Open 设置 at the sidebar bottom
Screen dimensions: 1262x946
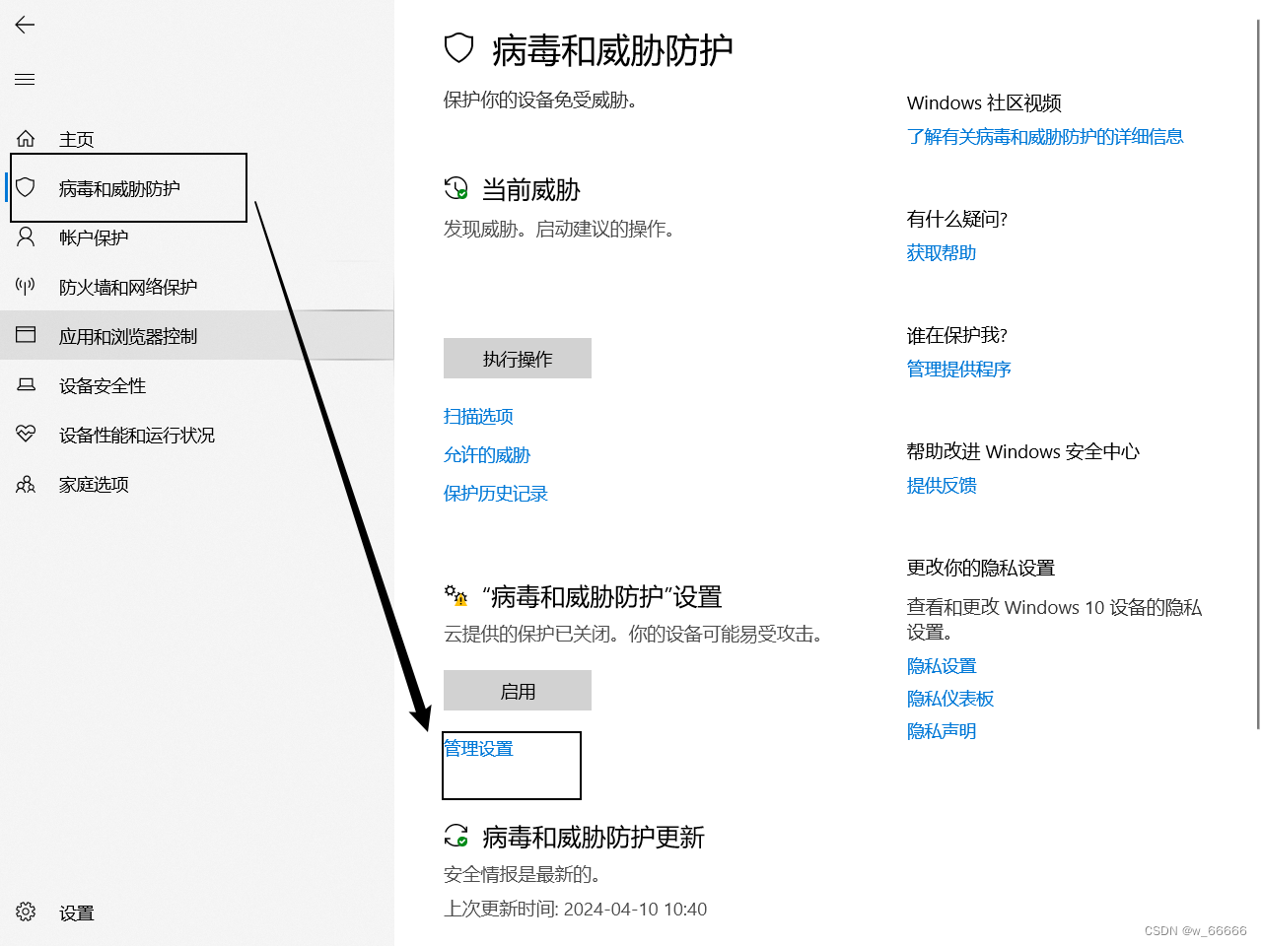click(197, 912)
